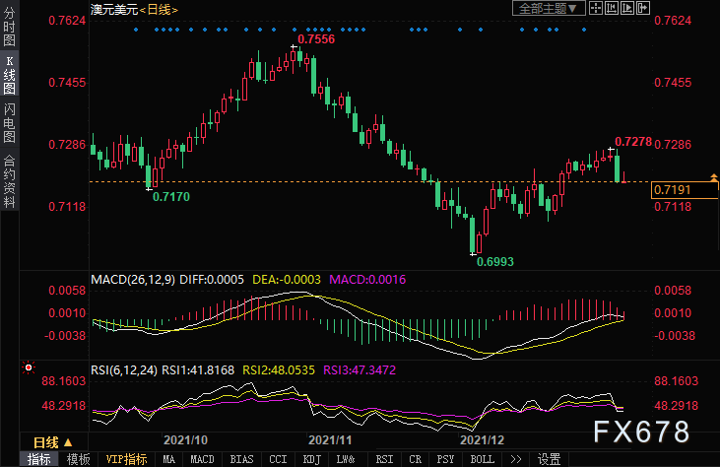720x467 pixels.
Task: Open the 合约资料 contract info tab
Action: click(10, 180)
